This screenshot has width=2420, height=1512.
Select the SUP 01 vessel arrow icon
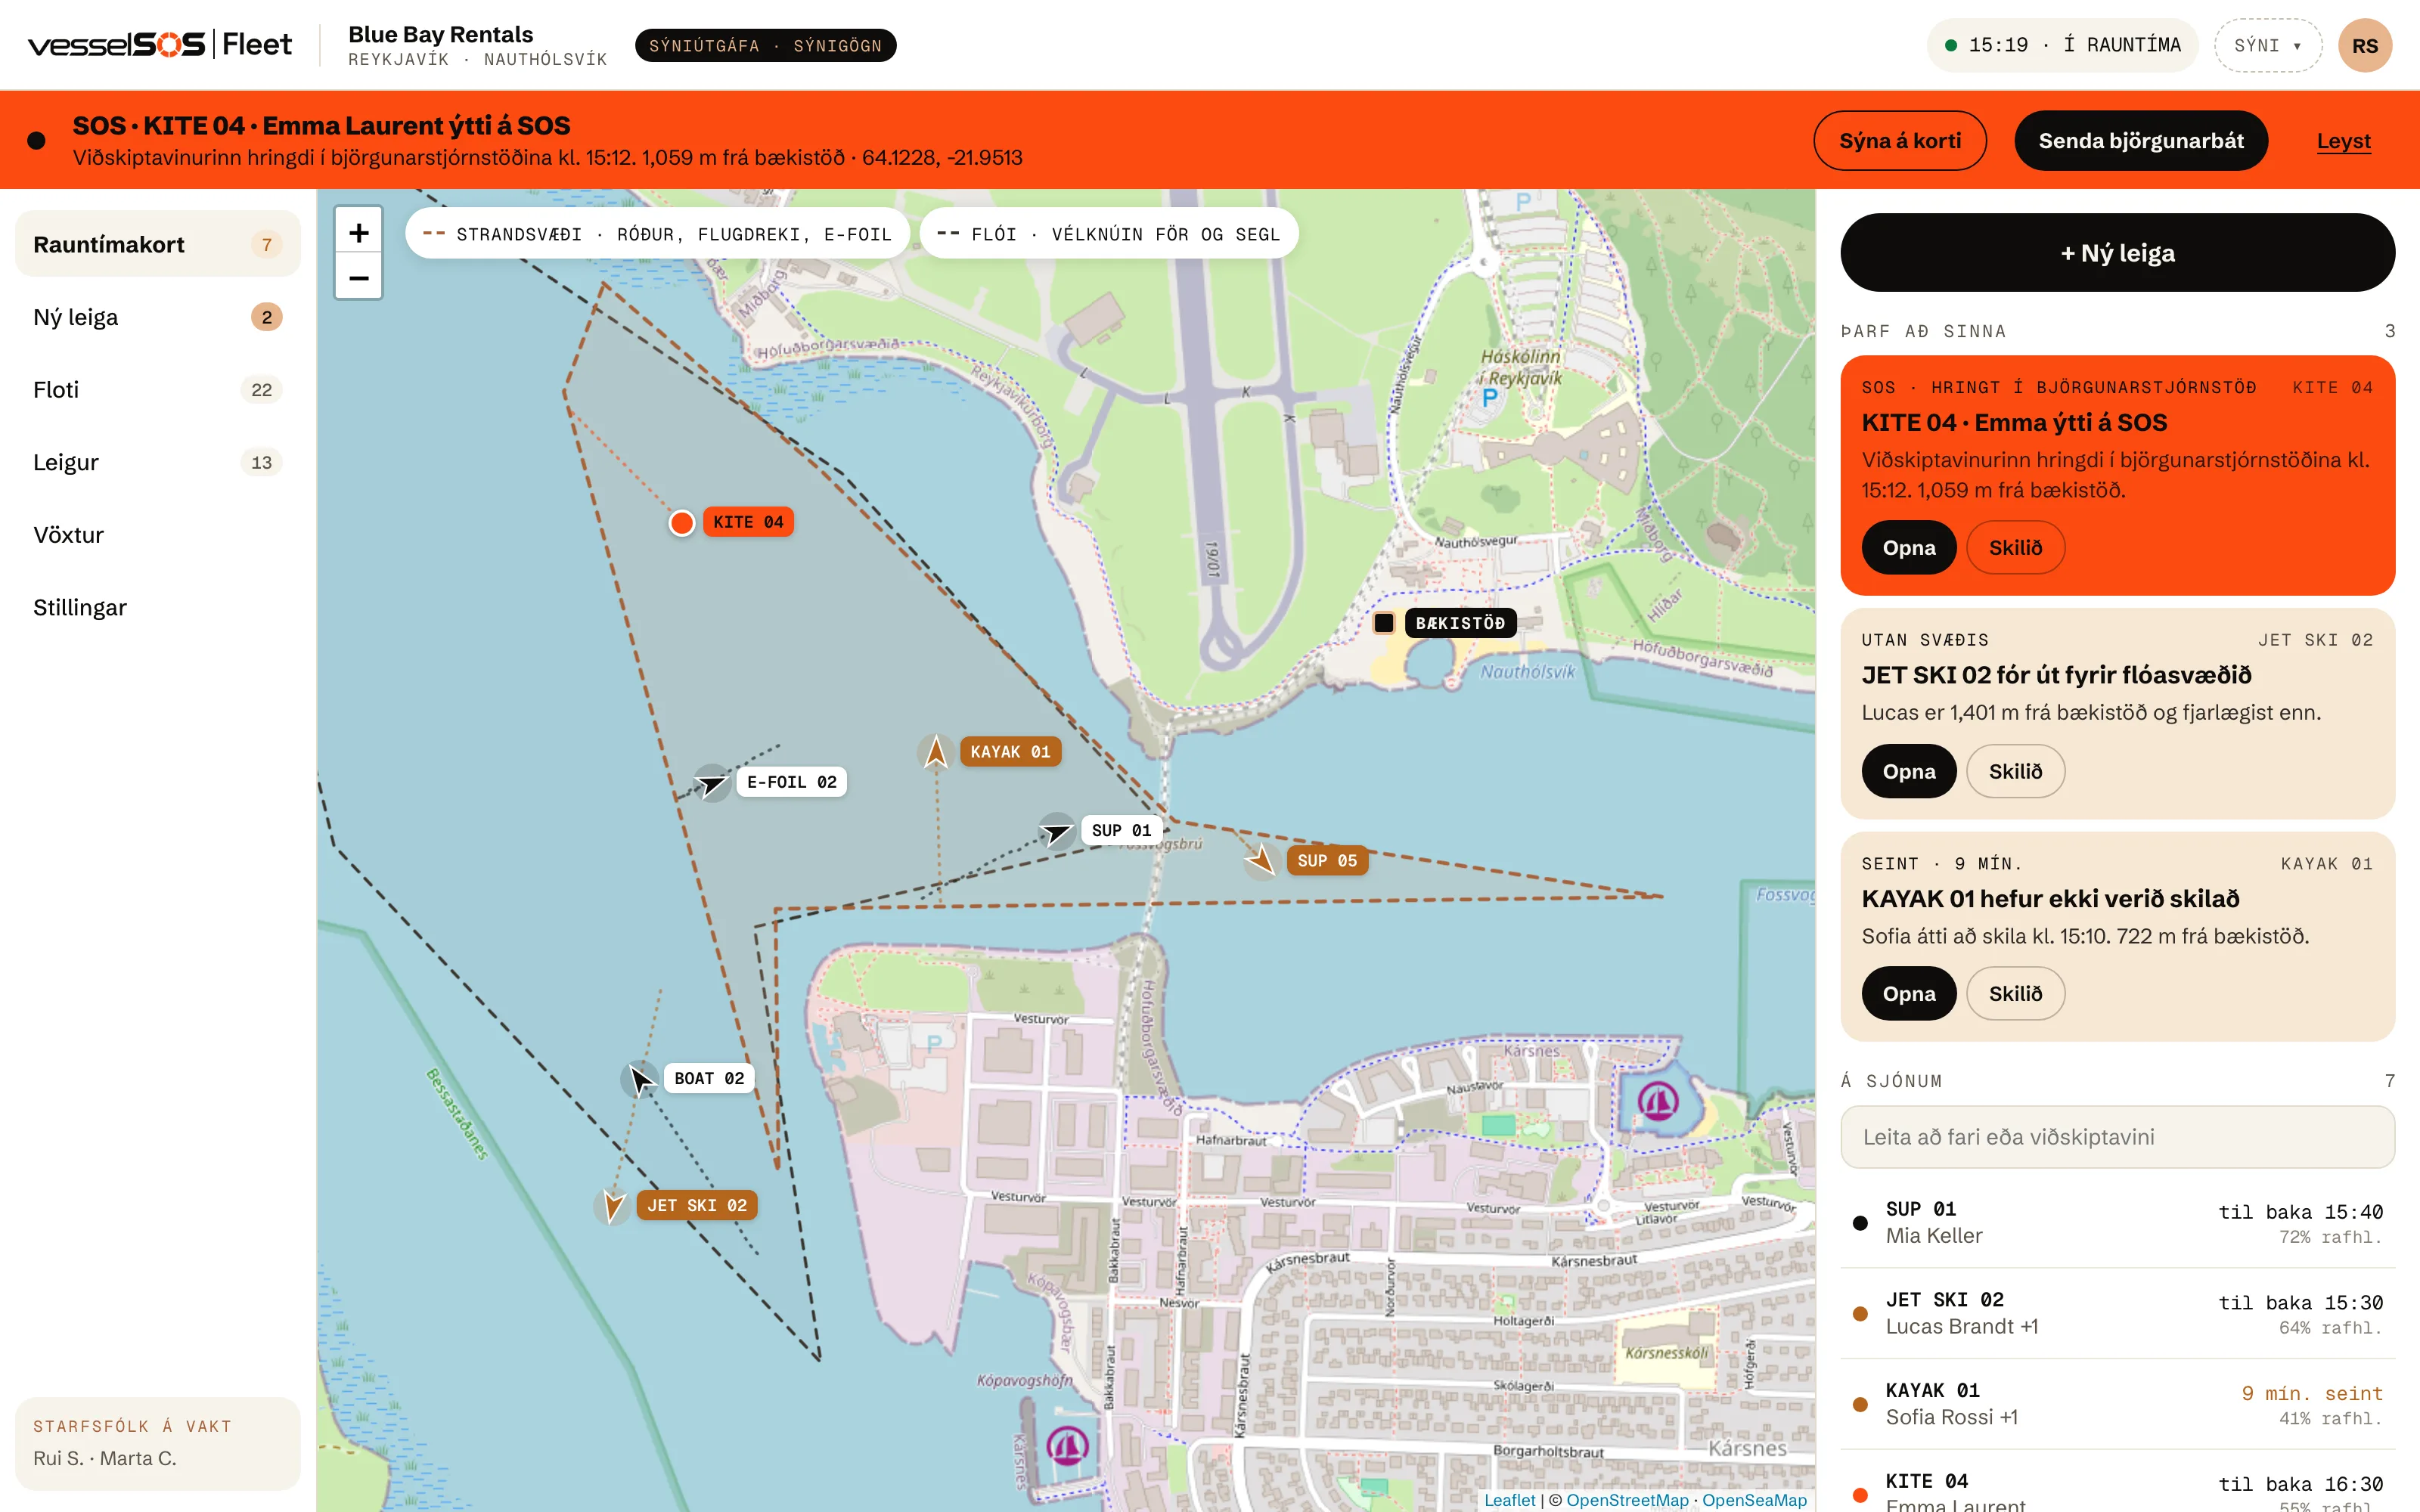(1056, 831)
